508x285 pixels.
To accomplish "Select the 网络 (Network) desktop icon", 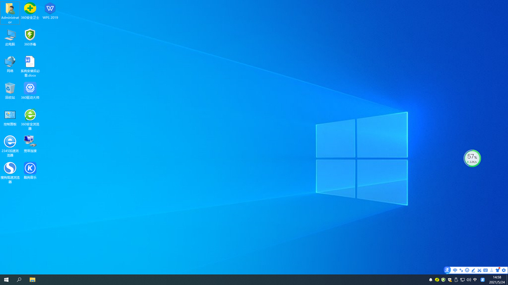I will pos(10,65).
